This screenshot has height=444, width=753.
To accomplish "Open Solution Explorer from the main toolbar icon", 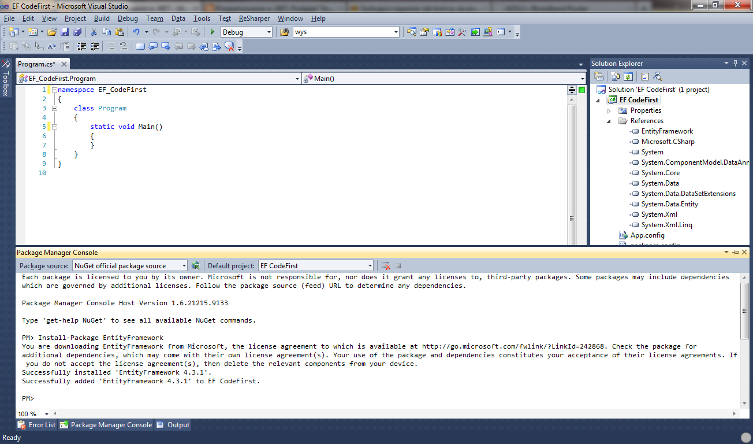I will pos(412,32).
